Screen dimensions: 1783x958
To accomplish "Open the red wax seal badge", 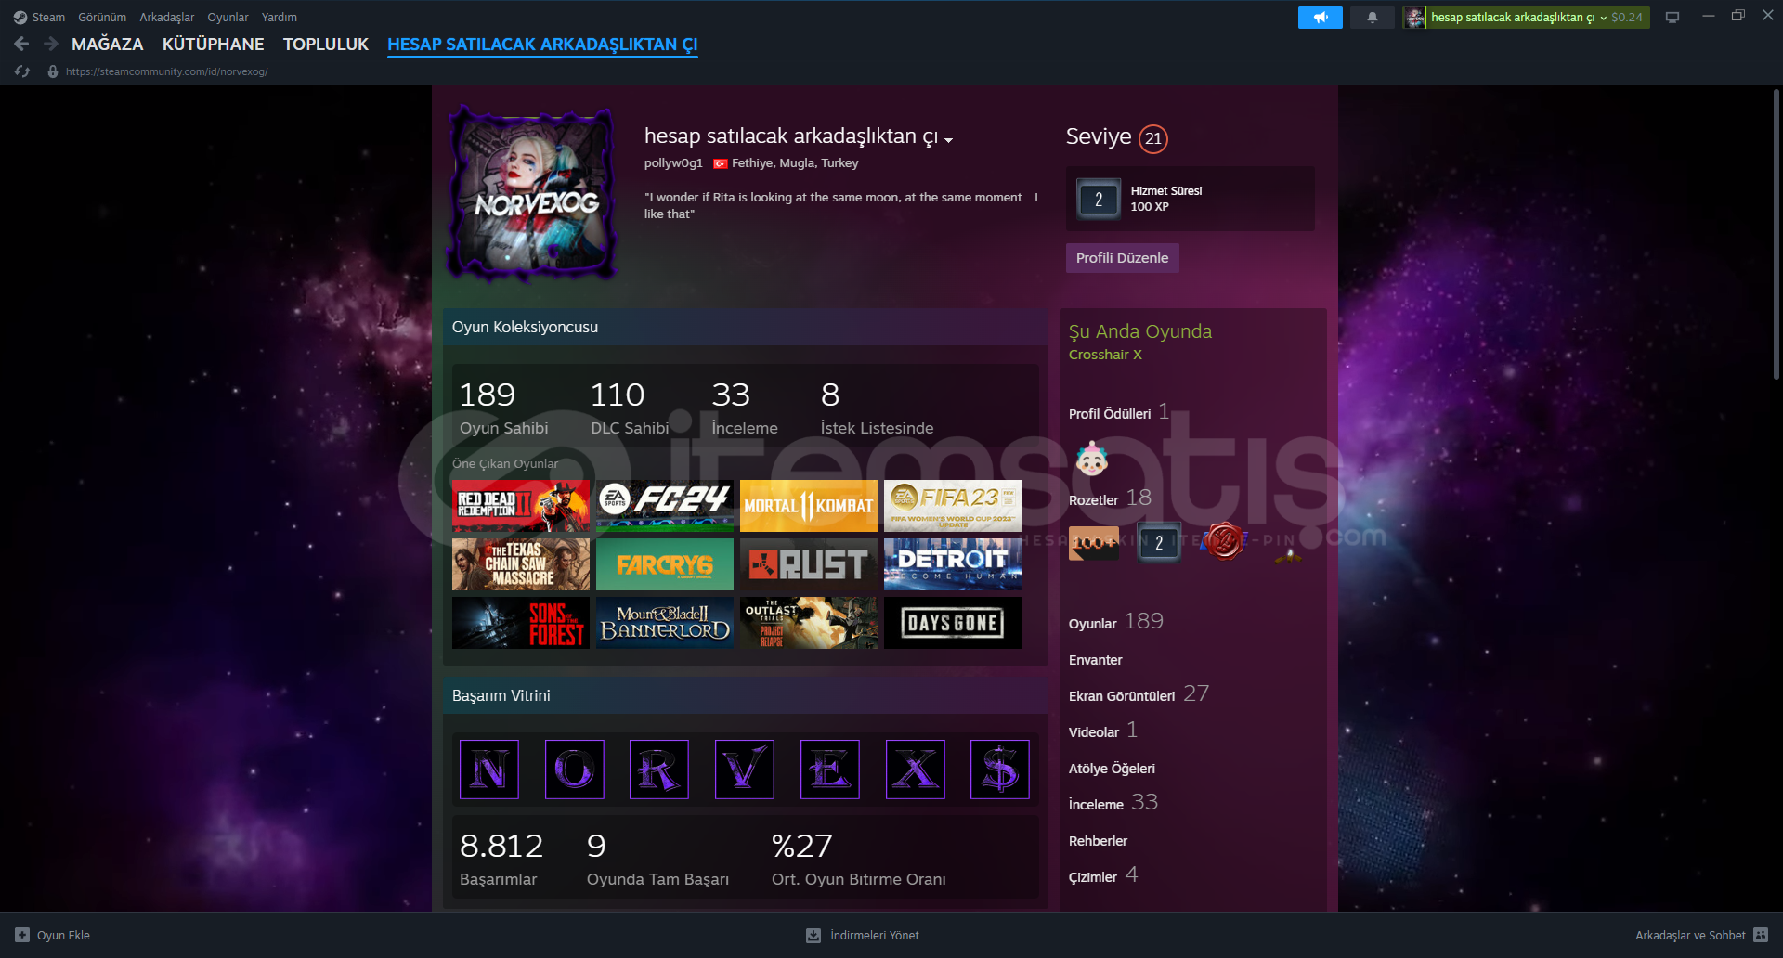I will point(1223,542).
